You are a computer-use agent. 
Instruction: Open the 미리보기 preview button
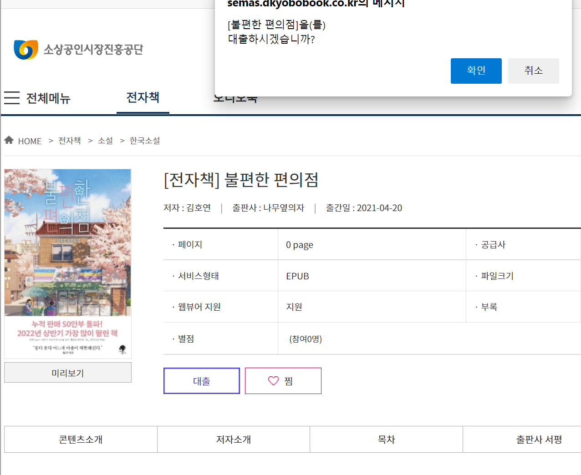[x=68, y=373]
